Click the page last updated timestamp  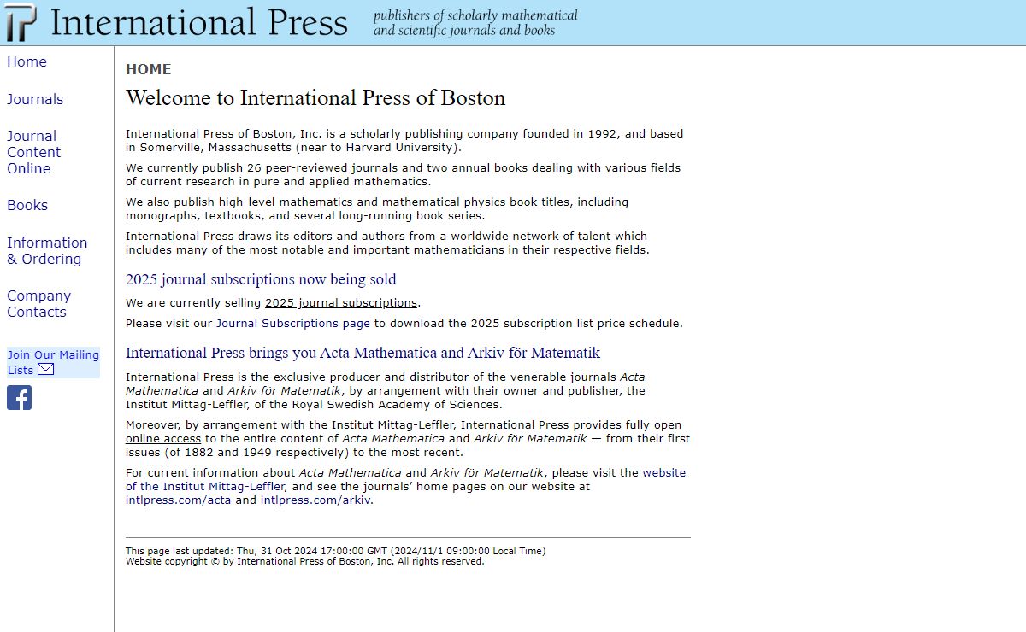tap(335, 552)
